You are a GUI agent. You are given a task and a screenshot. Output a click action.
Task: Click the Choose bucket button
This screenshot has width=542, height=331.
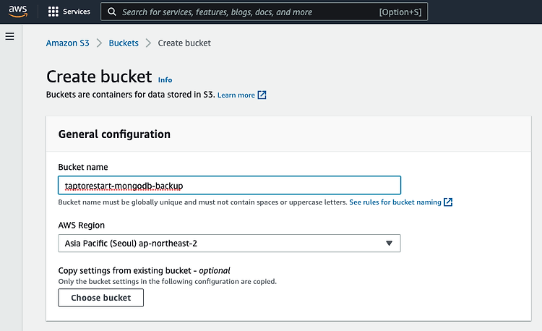click(x=101, y=298)
